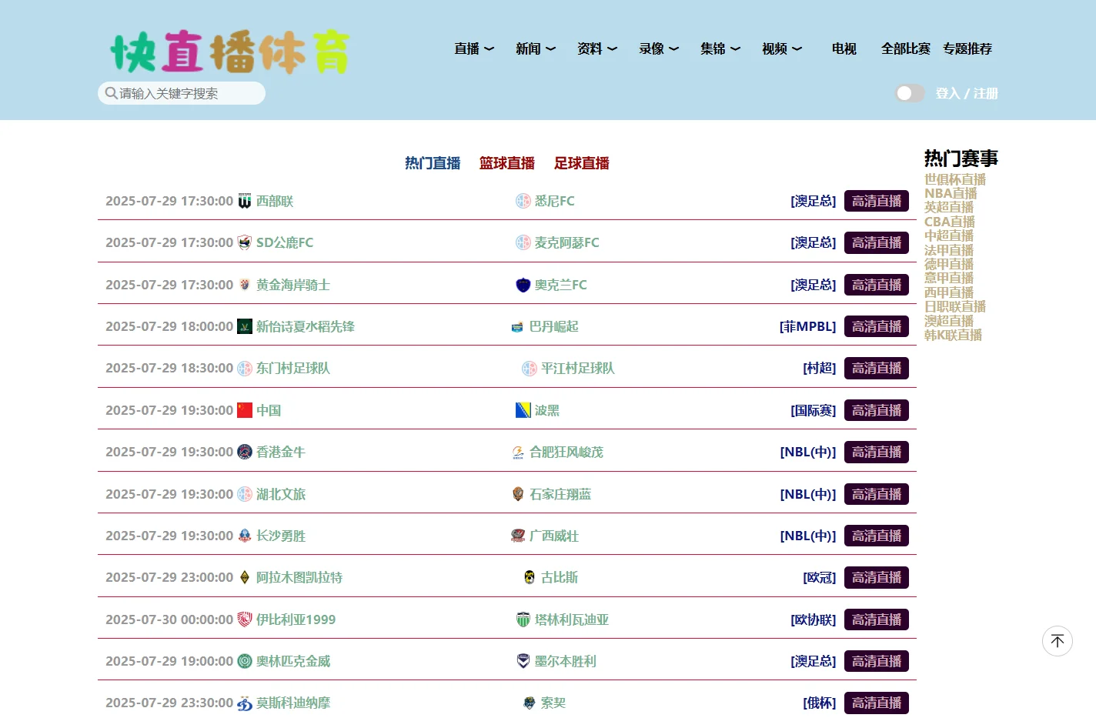Open the 全部比赛 menu item
The image size is (1096, 718).
(906, 48)
